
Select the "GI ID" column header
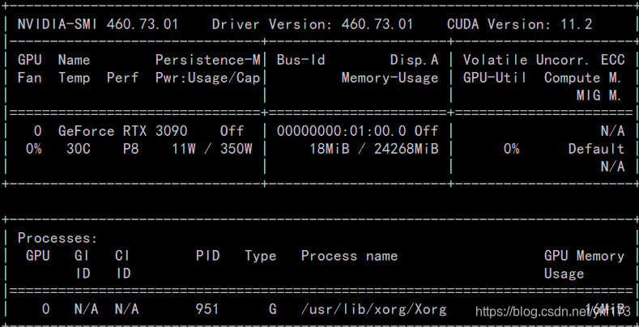point(82,265)
